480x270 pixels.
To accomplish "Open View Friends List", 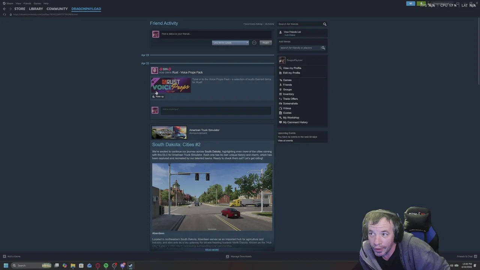I will [x=292, y=32].
